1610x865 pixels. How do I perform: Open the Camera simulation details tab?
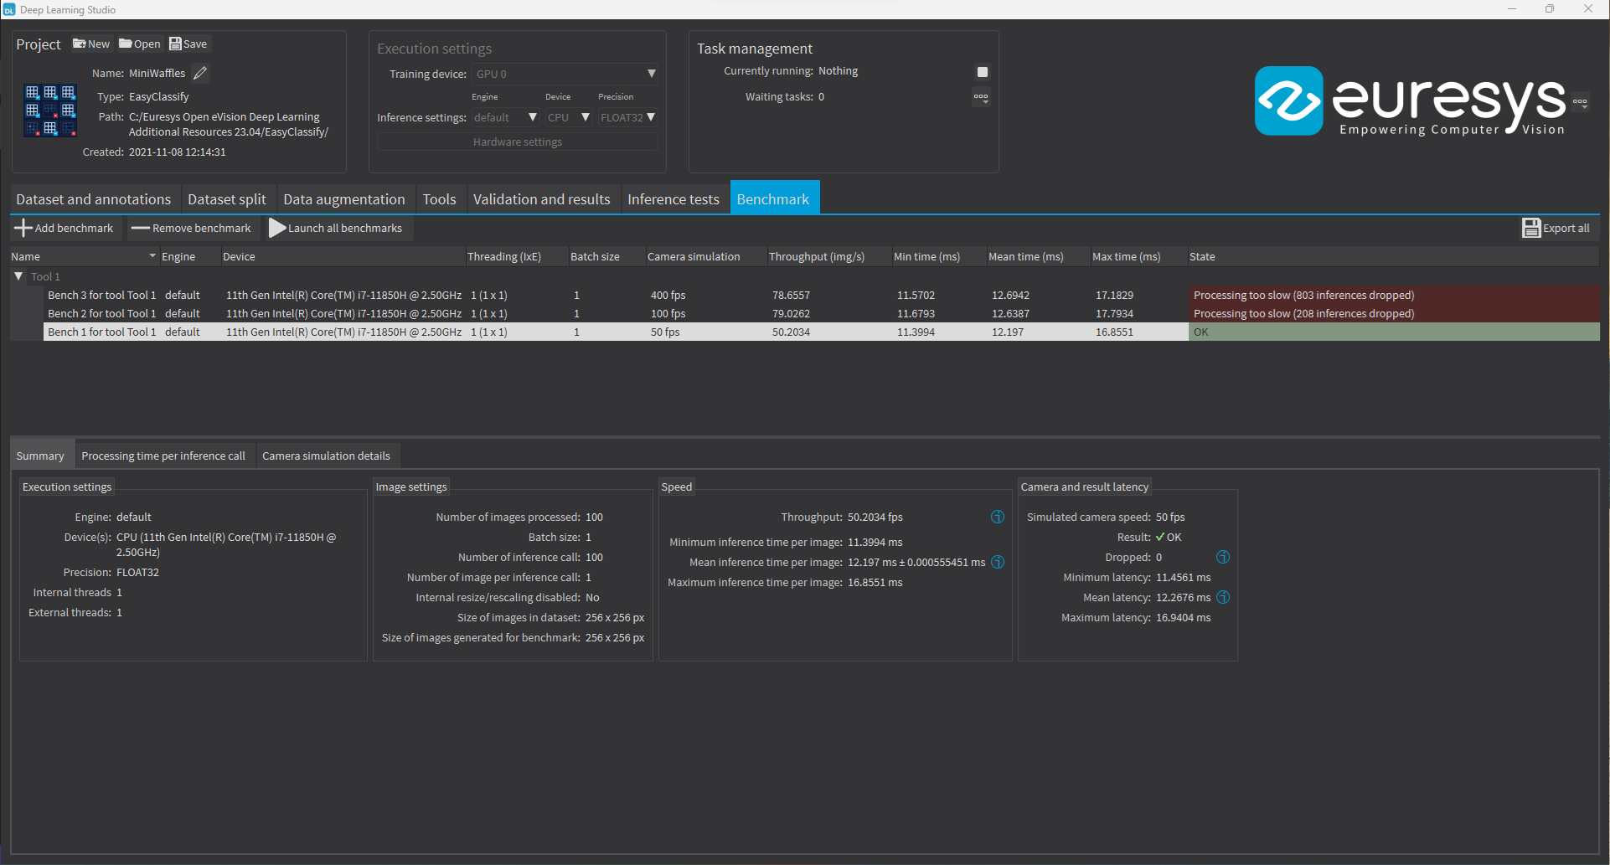326,456
